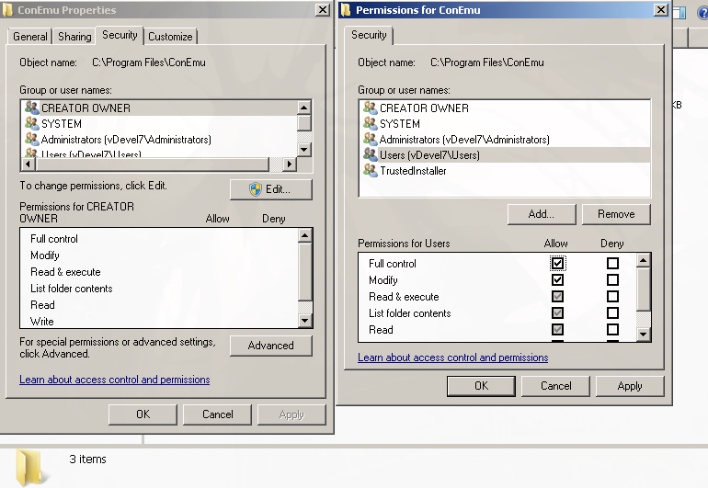
Task: Click down arrow of user names list scrollbar
Action: [303, 150]
